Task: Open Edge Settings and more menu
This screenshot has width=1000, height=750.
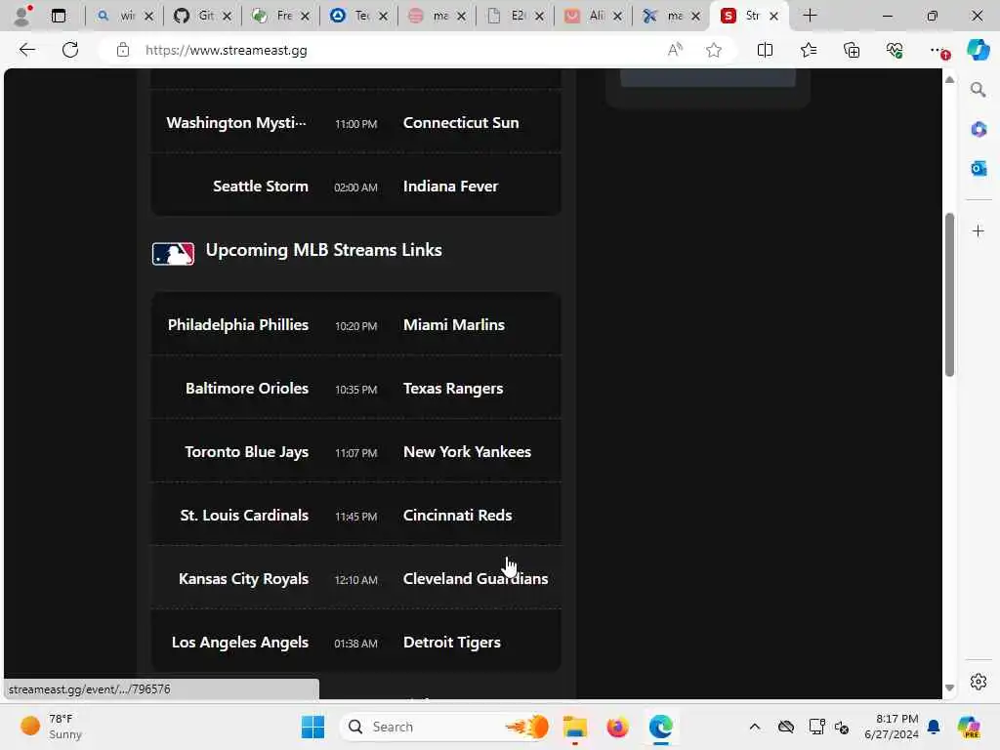Action: pyautogui.click(x=938, y=50)
